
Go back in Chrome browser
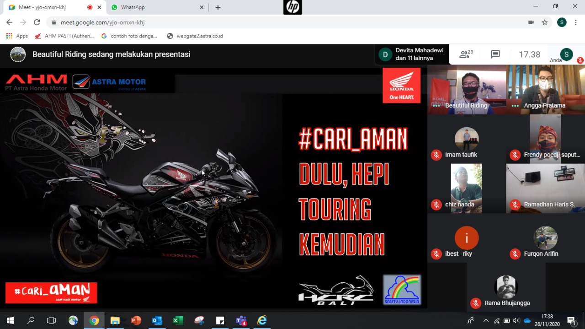point(9,22)
